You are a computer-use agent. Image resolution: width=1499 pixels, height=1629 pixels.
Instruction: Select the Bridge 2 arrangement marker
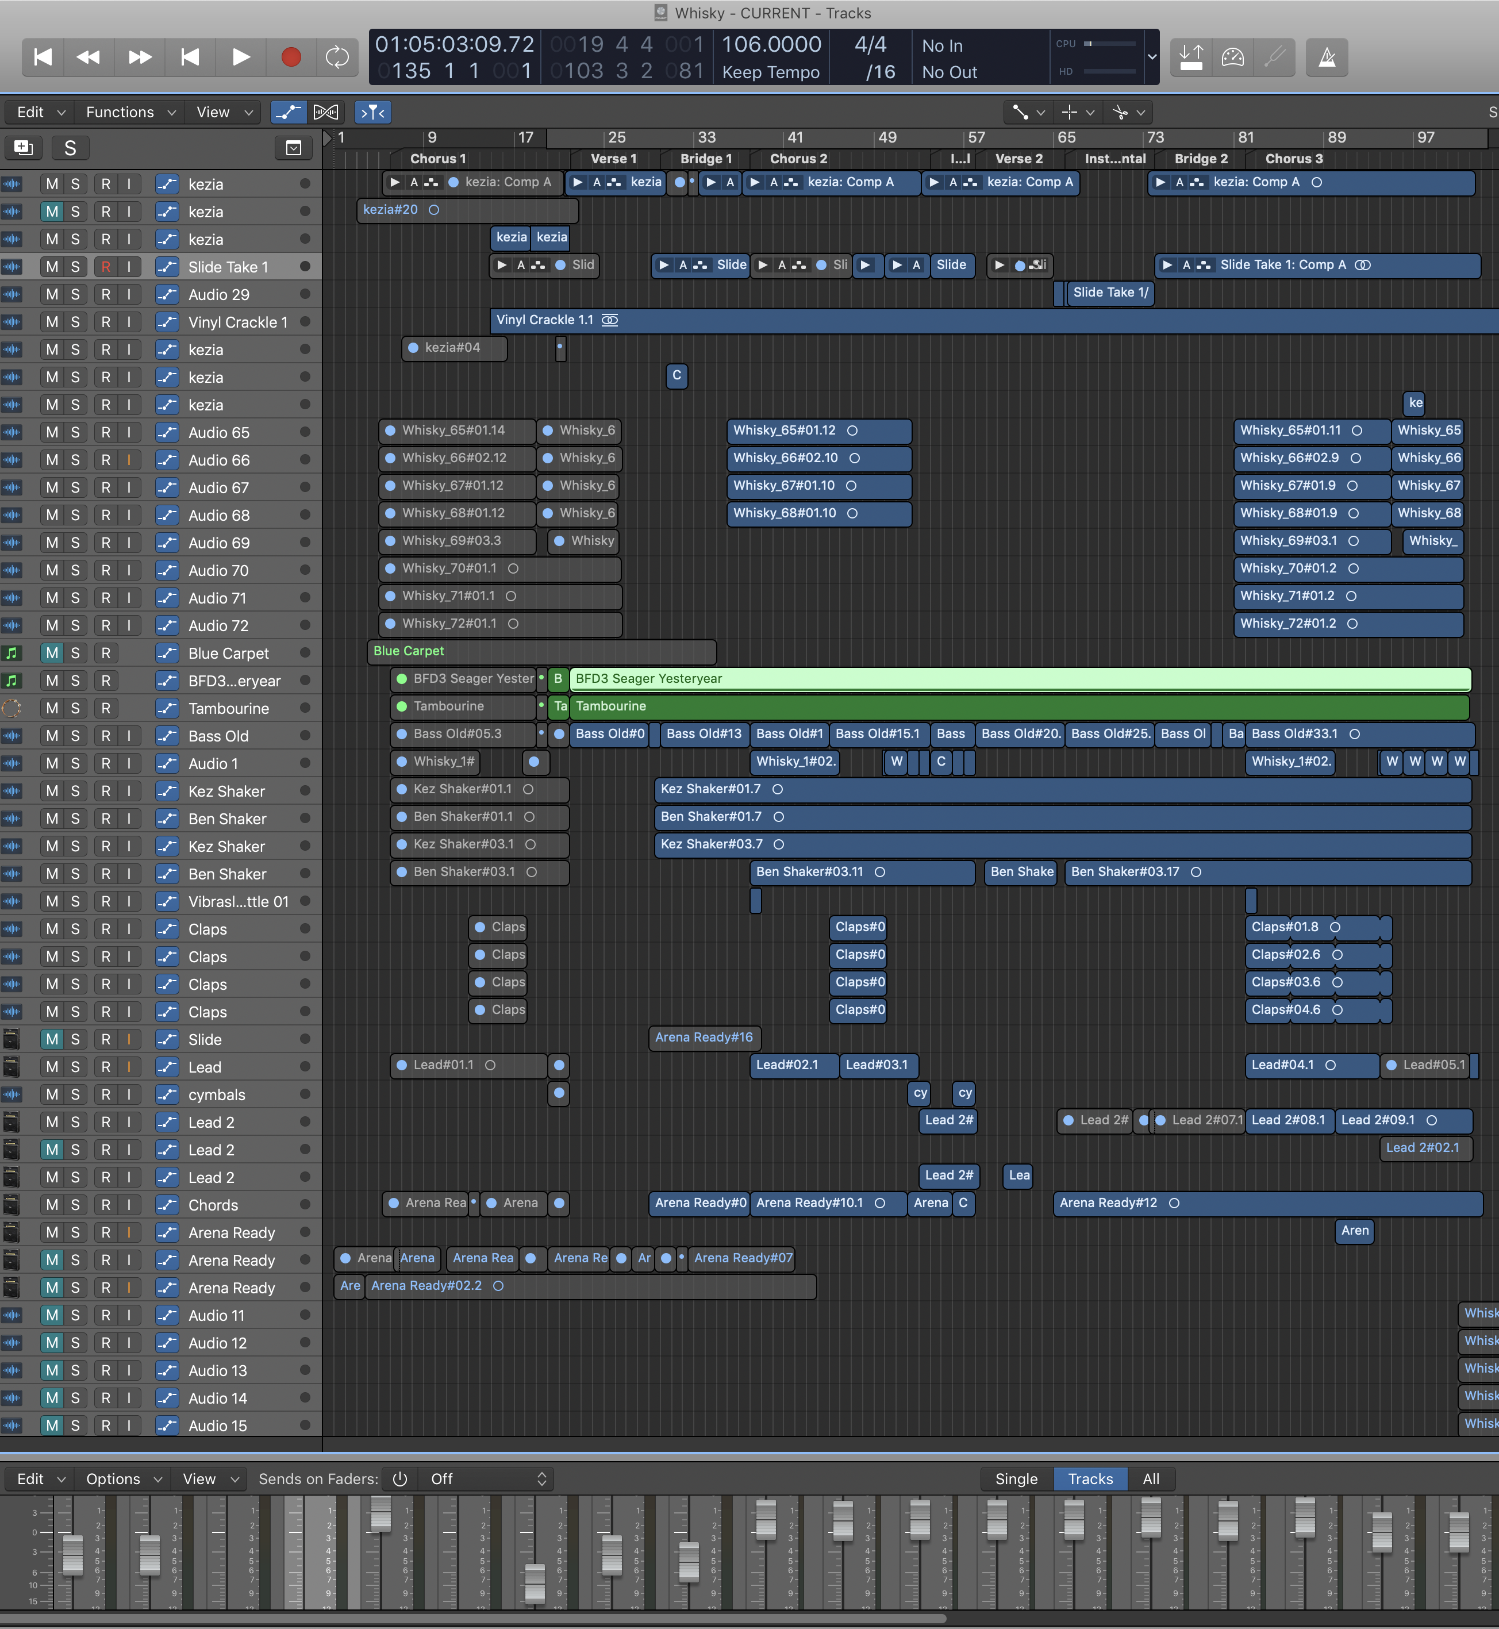click(x=1201, y=159)
